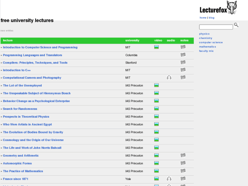Open notes icon for Introduction to C++
The height and width of the screenshot is (186, 248).
pos(183,70)
